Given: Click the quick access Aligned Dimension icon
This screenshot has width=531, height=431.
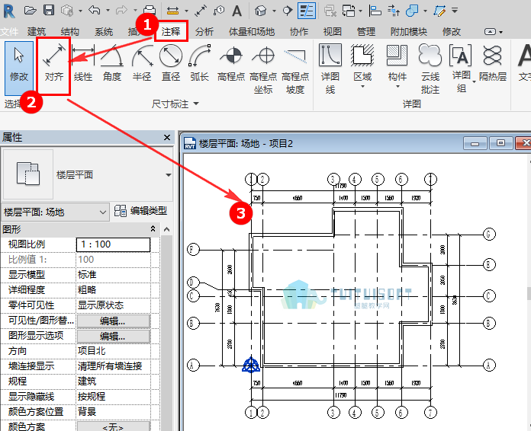Looking at the screenshot, I should pyautogui.click(x=201, y=11).
